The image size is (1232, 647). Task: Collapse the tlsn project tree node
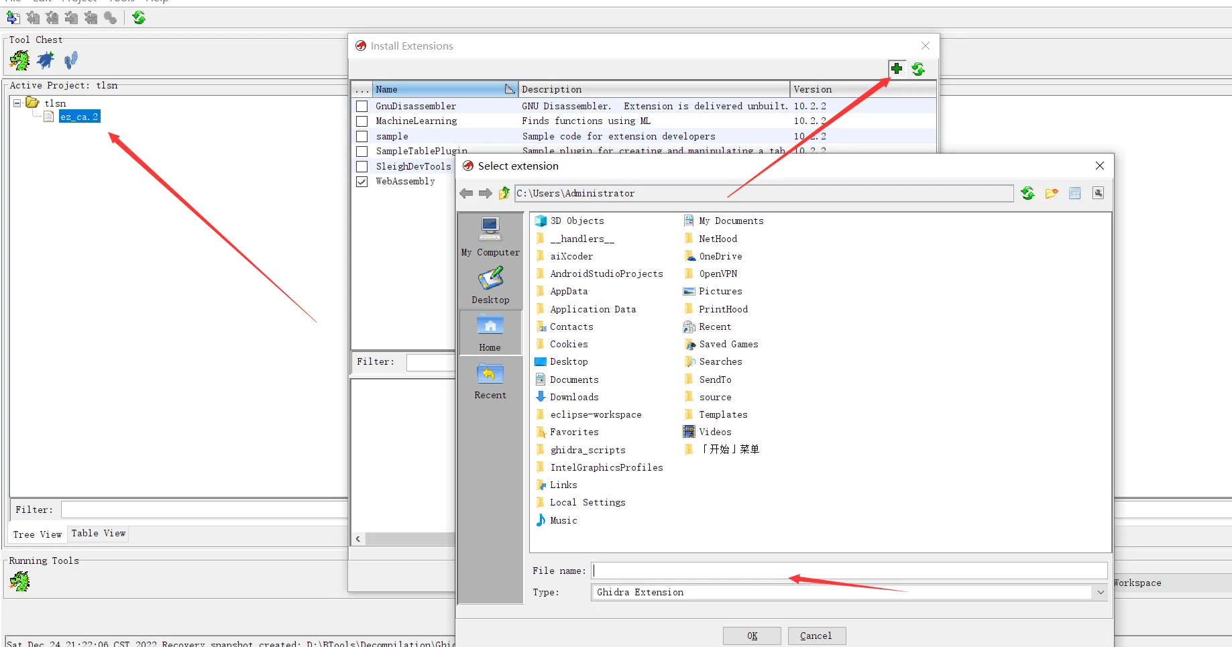pyautogui.click(x=17, y=103)
